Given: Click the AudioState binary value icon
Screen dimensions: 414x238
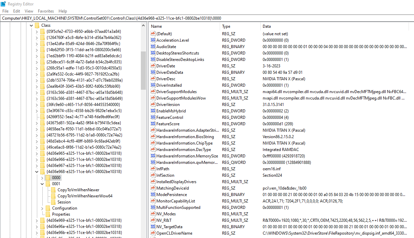Looking at the screenshot, I should pyautogui.click(x=153, y=46).
